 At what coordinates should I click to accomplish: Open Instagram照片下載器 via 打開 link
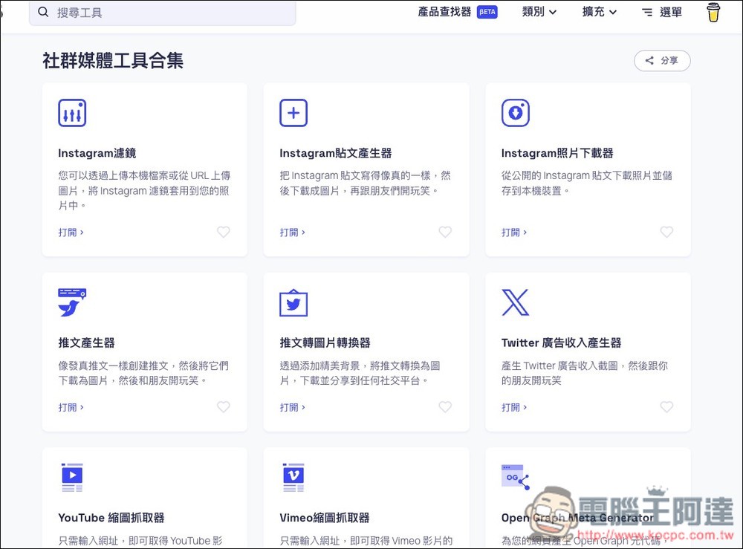tap(513, 233)
